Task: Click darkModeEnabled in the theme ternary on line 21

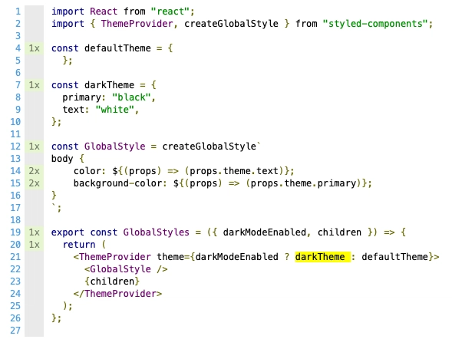Action: 237,257
